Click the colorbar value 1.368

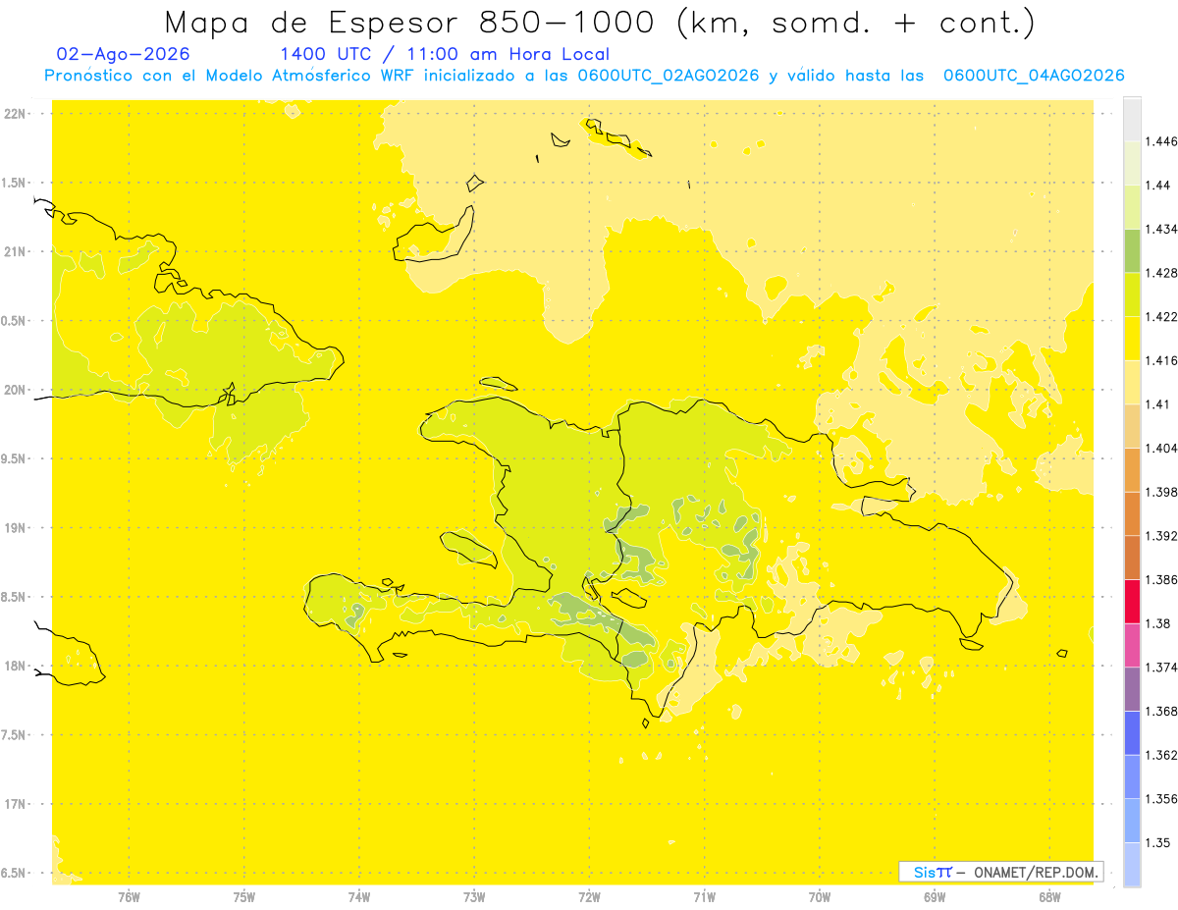click(x=1161, y=711)
